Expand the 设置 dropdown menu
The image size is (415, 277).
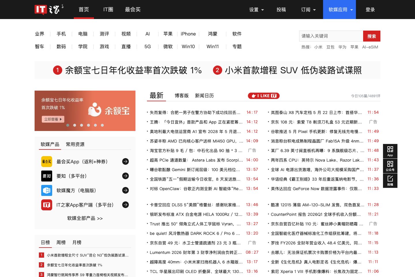(x=256, y=10)
